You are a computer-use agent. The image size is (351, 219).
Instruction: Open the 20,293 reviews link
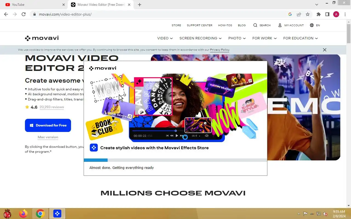[52, 107]
